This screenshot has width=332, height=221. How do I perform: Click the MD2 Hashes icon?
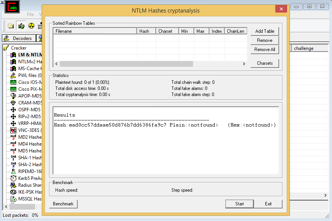click(13, 137)
